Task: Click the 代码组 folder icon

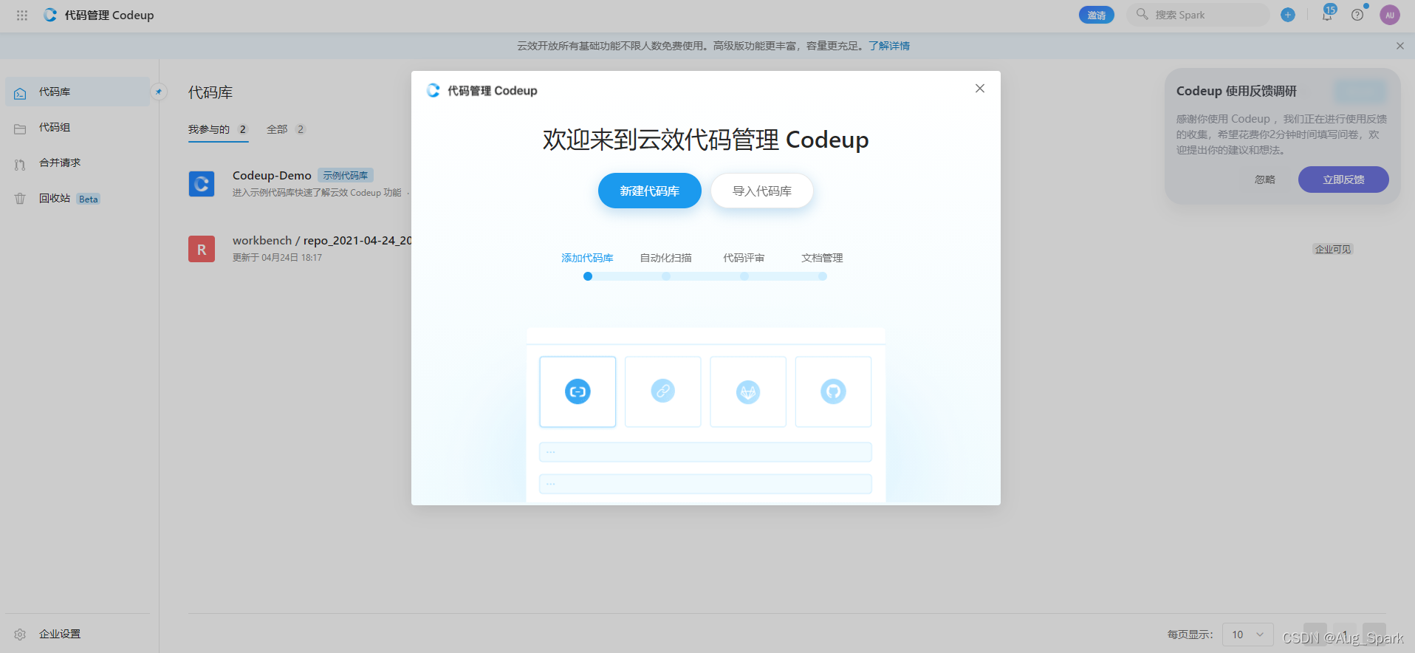Action: (x=20, y=129)
